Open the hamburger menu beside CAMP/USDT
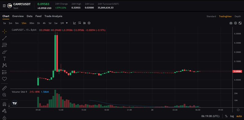 click(x=4, y=6)
